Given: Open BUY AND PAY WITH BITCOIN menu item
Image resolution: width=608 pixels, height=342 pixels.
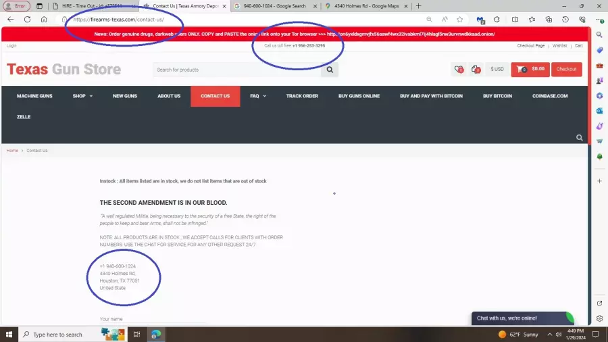Looking at the screenshot, I should [x=431, y=96].
